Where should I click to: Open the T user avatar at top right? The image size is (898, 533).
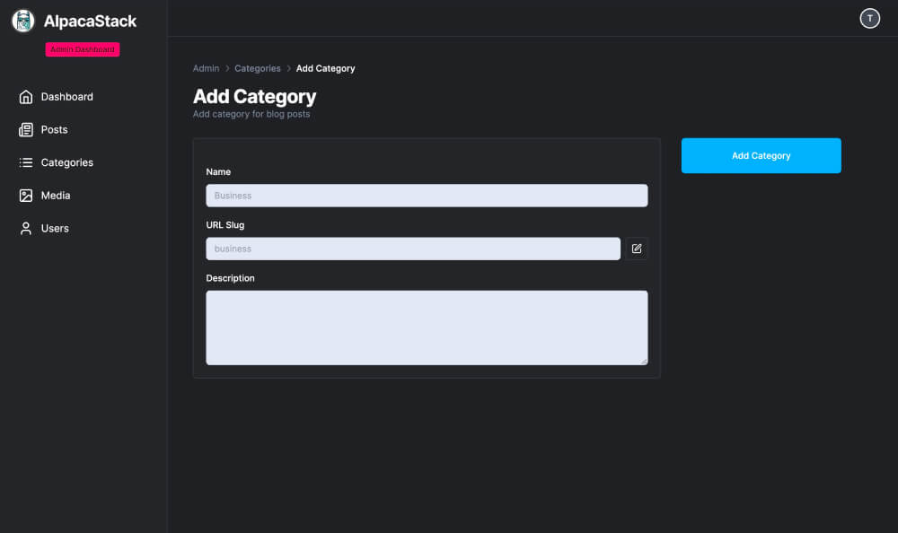869,17
